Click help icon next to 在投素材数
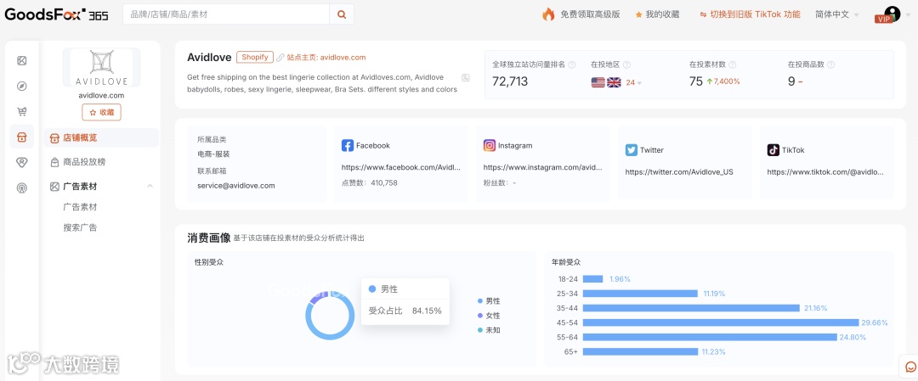Viewport: 918px width, 381px height. [x=733, y=64]
